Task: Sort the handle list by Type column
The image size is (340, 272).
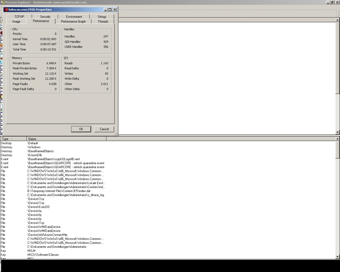Action: pyautogui.click(x=13, y=139)
